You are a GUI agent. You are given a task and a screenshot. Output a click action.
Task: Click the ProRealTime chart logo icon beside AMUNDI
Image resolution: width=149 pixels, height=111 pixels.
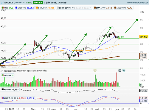(x=2, y=2)
